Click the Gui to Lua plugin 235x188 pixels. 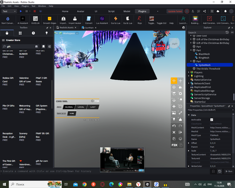click(116, 20)
